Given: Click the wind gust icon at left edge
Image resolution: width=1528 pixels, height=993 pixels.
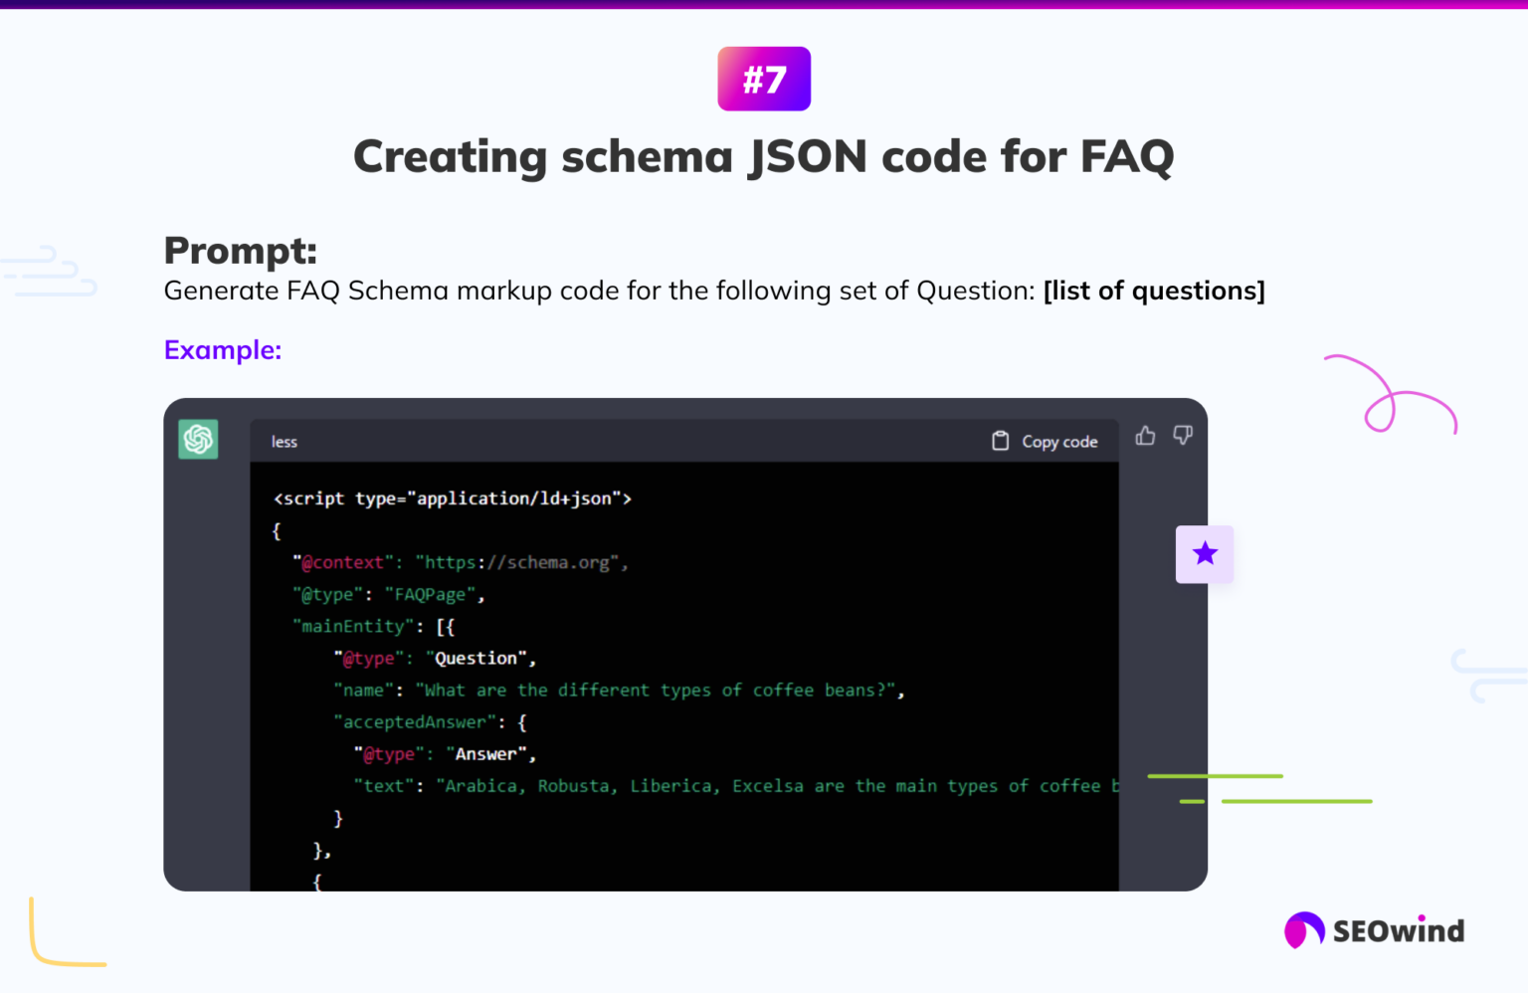Looking at the screenshot, I should tap(49, 271).
